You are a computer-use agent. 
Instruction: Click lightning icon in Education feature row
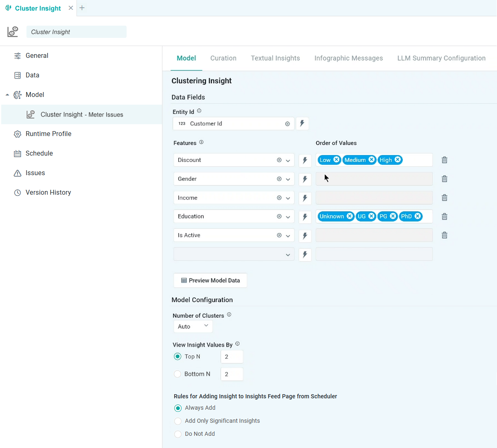[305, 217]
